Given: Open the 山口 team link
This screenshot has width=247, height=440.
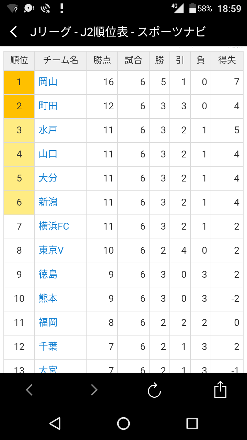Looking at the screenshot, I should (48, 154).
